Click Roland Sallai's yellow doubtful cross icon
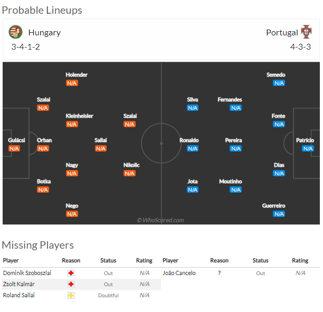Viewport: 323px width, 312px height. [x=71, y=295]
